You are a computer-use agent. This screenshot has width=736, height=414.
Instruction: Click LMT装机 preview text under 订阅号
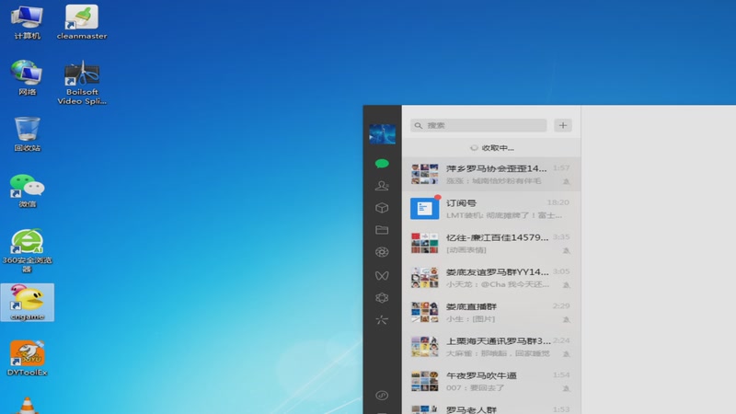pyautogui.click(x=503, y=215)
